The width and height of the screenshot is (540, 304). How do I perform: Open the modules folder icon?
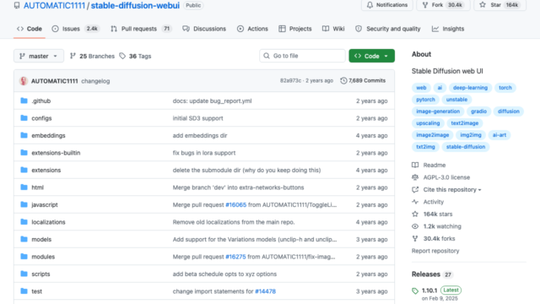24,257
